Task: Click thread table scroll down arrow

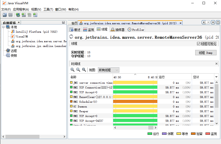Action: [217, 123]
